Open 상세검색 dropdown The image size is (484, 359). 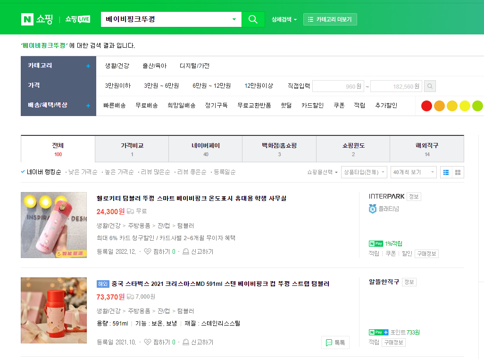(x=284, y=19)
